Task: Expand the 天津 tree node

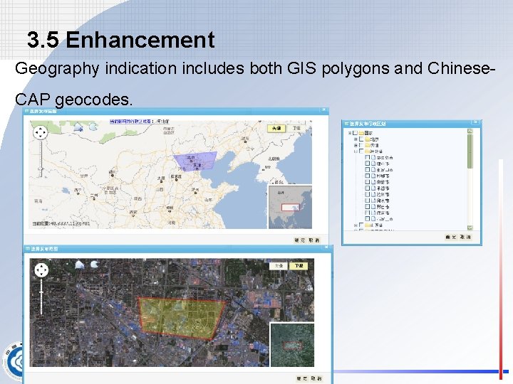Action: pyautogui.click(x=356, y=145)
